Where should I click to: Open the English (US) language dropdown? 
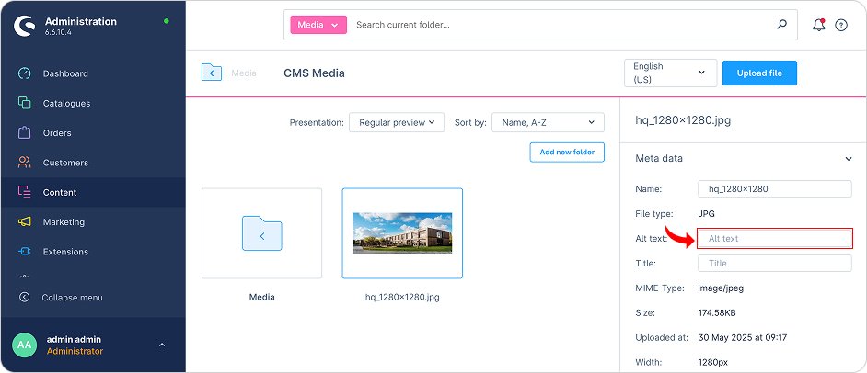(670, 73)
